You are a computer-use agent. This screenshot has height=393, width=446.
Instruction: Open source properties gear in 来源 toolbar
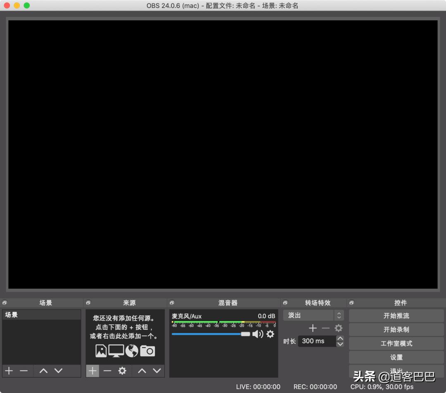pos(122,371)
